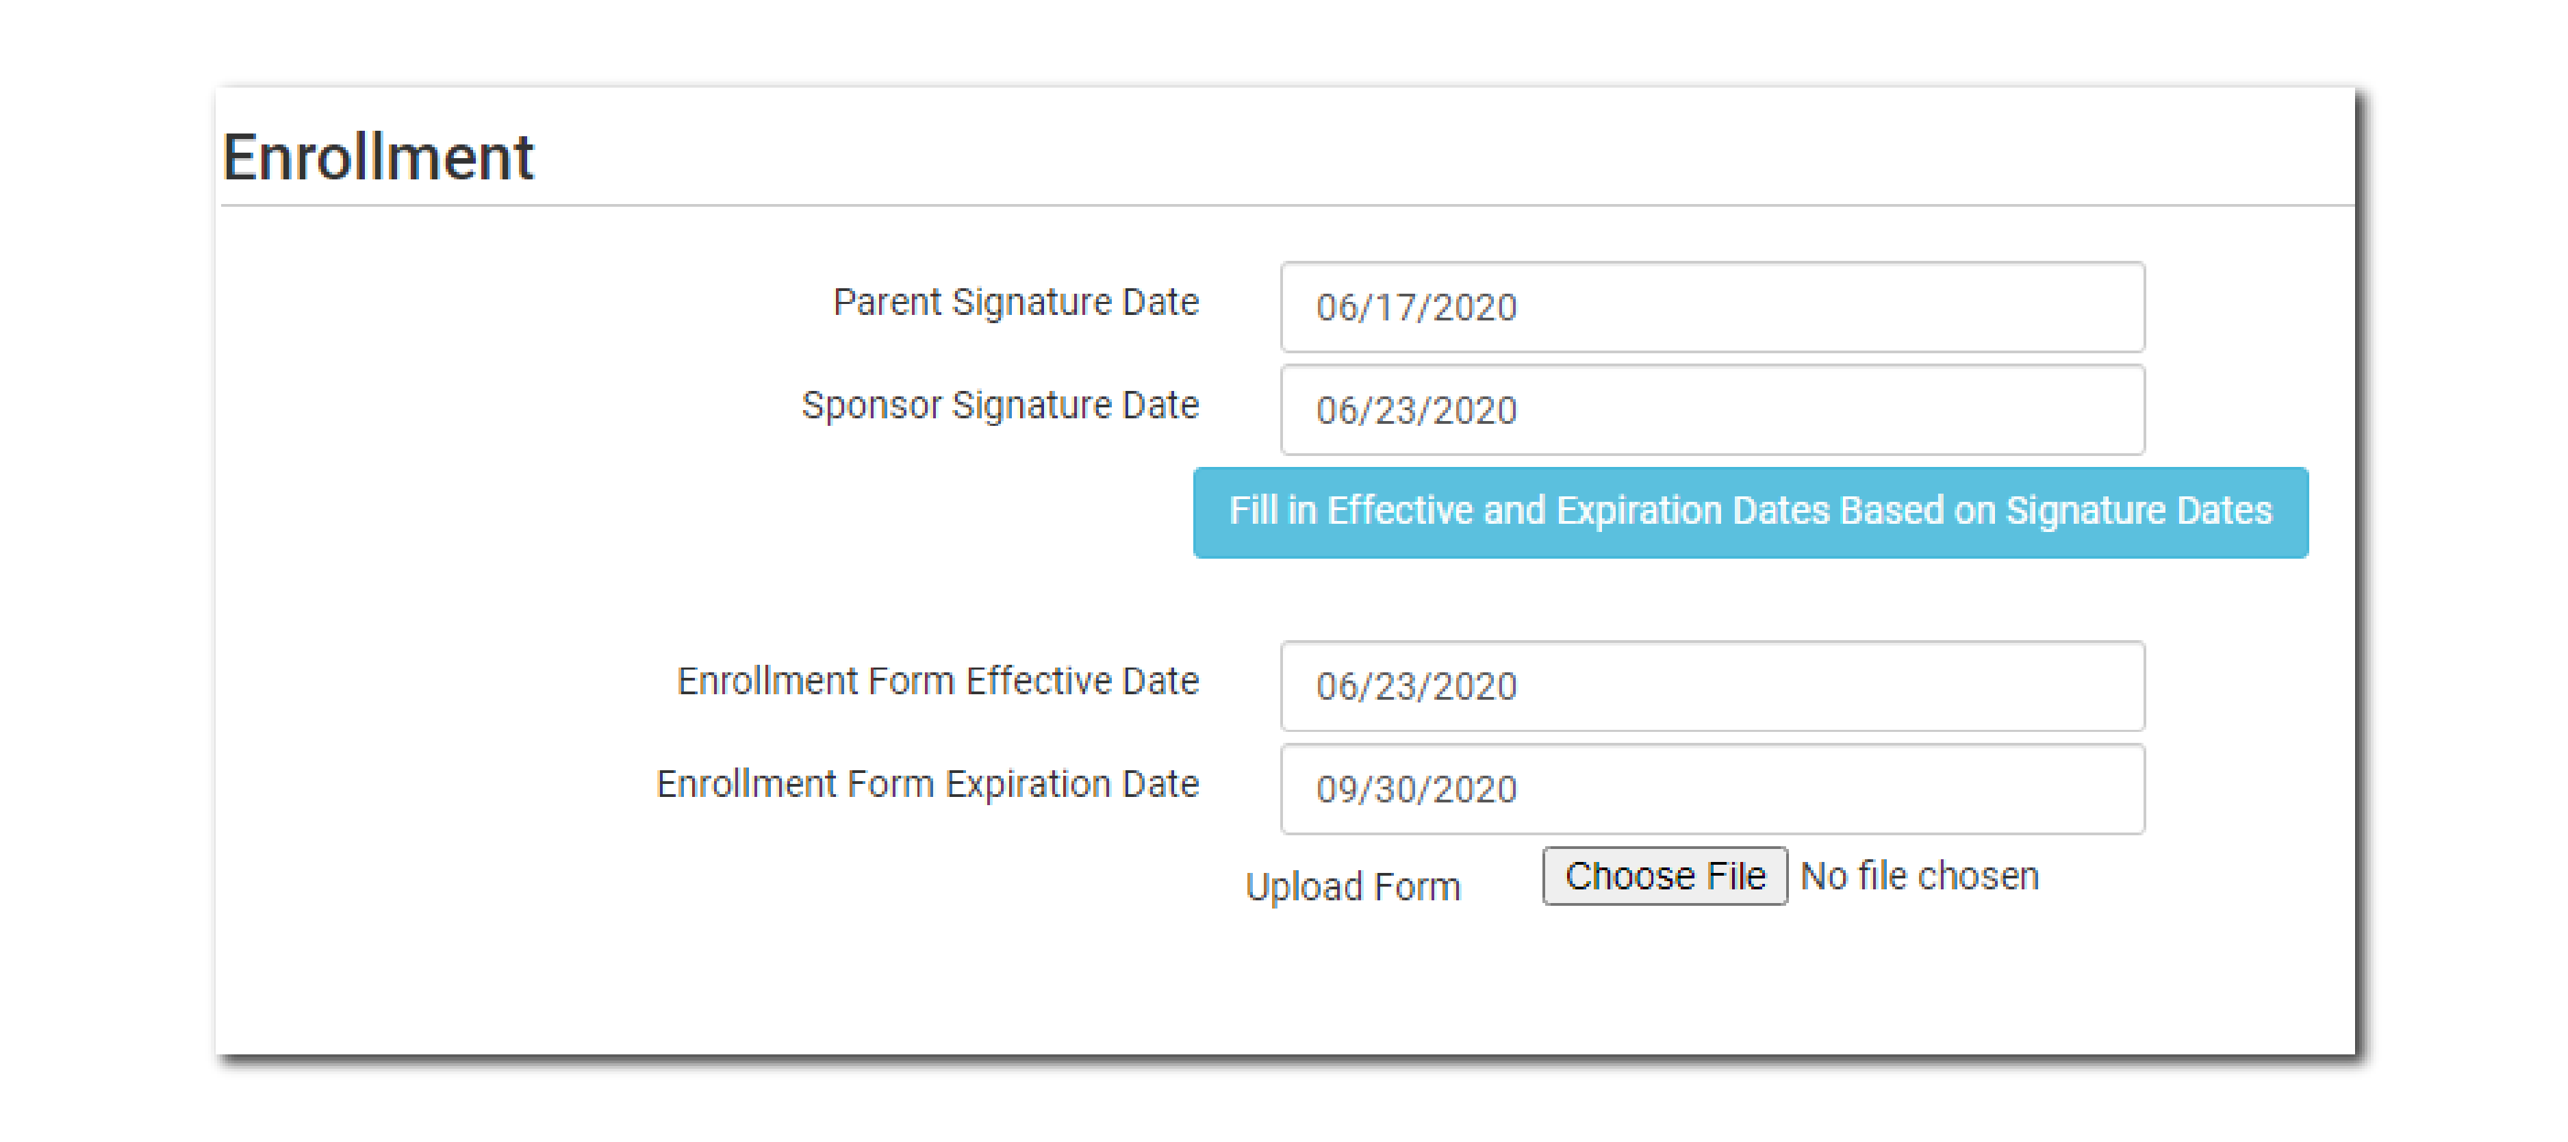The height and width of the screenshot is (1142, 2568).
Task: Click the divider line under Enrollment heading
Action: point(1286,205)
